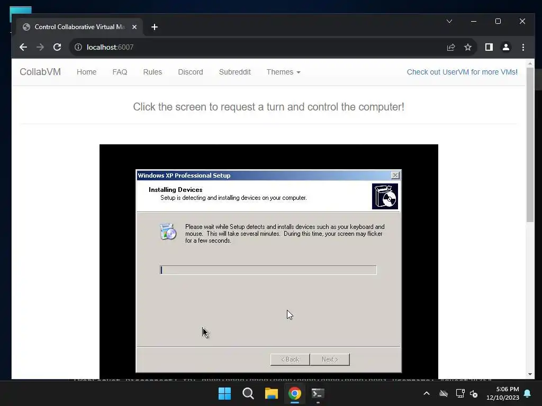The width and height of the screenshot is (542, 406).
Task: Expand the Themes dropdown
Action: 283,72
